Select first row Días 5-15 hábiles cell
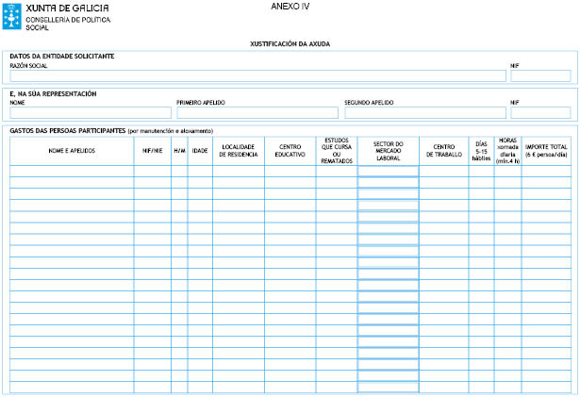The height and width of the screenshot is (397, 580). [481, 172]
